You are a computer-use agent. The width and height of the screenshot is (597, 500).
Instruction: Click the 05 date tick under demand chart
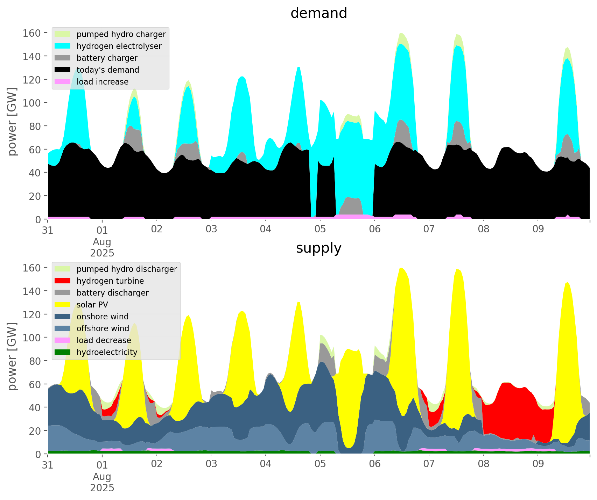point(320,230)
